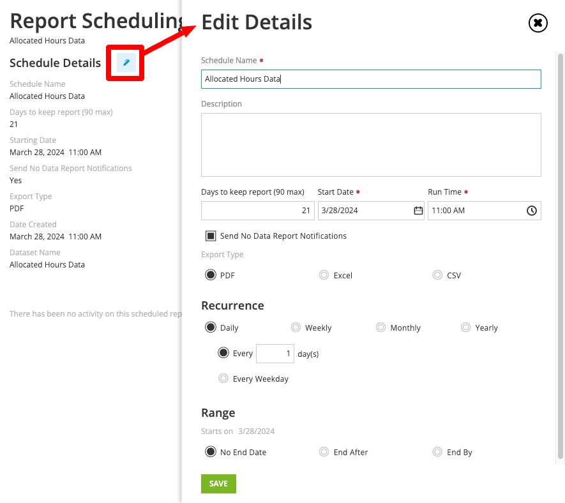The width and height of the screenshot is (565, 503).
Task: Click the Days to keep report field
Action: click(x=258, y=211)
